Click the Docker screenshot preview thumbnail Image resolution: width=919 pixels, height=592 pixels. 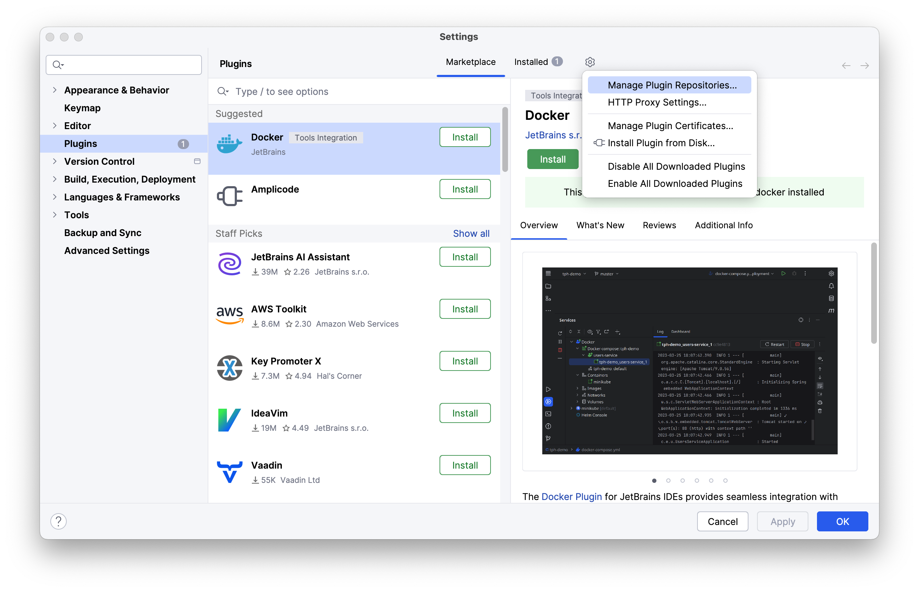(690, 361)
